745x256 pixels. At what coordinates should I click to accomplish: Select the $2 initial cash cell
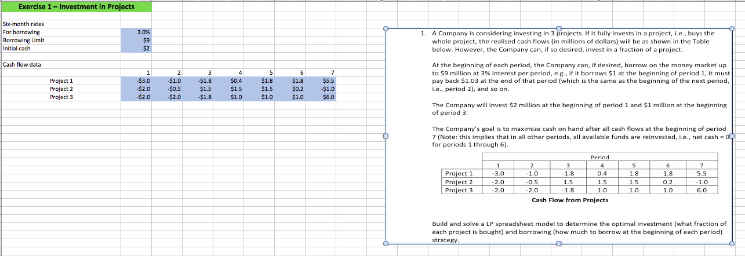pyautogui.click(x=136, y=48)
